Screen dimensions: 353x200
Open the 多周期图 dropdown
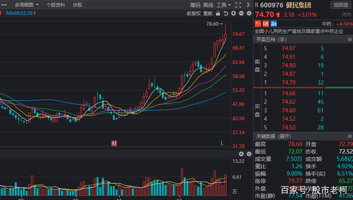27,5
